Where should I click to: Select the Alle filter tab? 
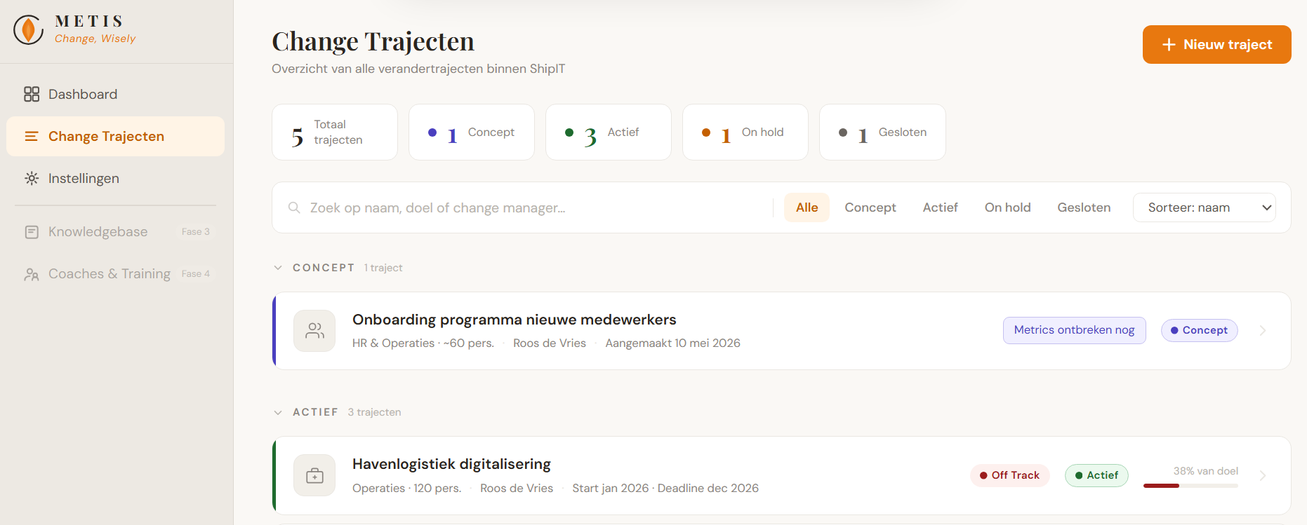point(807,207)
